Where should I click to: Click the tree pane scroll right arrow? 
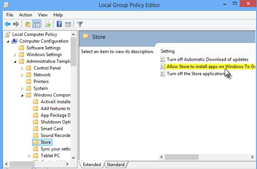(x=67, y=164)
